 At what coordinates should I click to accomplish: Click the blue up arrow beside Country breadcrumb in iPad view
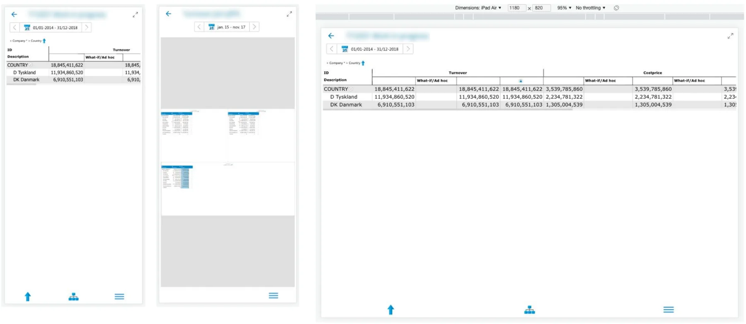click(x=363, y=63)
